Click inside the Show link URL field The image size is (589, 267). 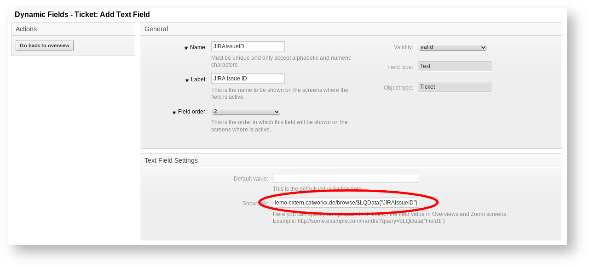(x=345, y=202)
